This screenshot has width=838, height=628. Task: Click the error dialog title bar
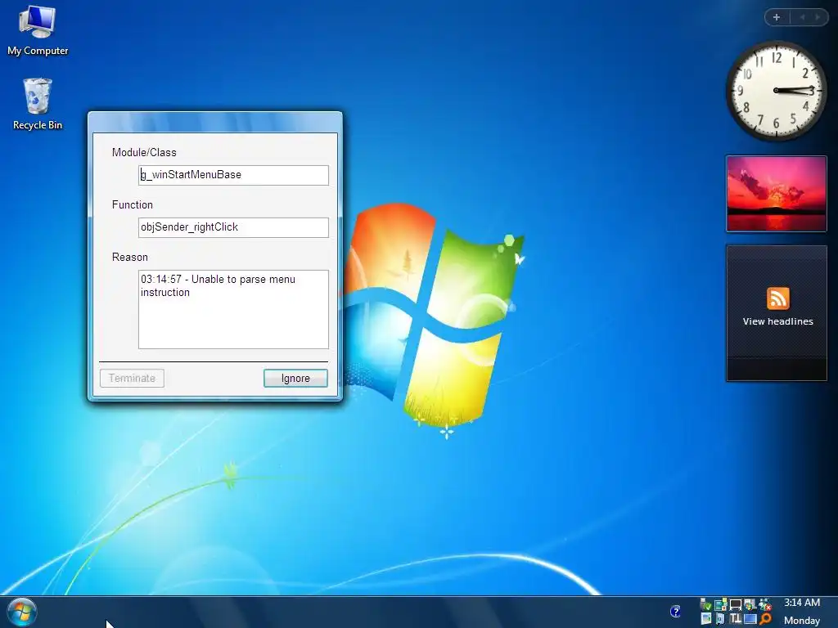(215, 123)
